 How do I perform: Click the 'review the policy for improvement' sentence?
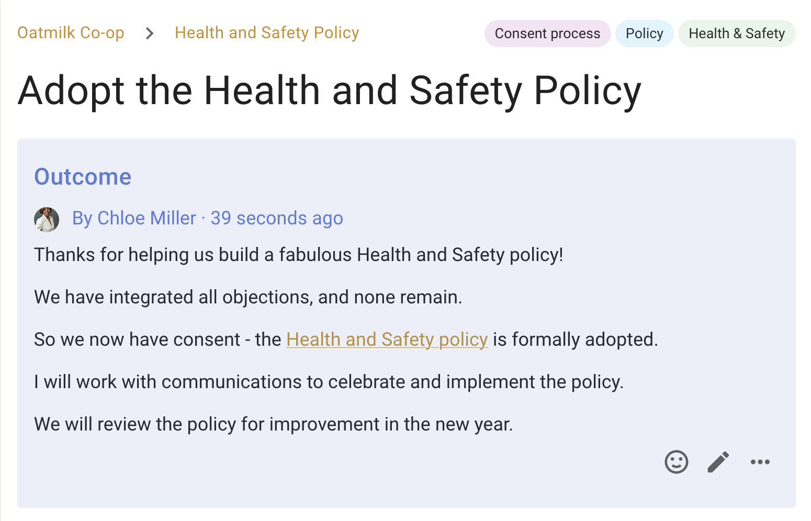pyautogui.click(x=274, y=424)
